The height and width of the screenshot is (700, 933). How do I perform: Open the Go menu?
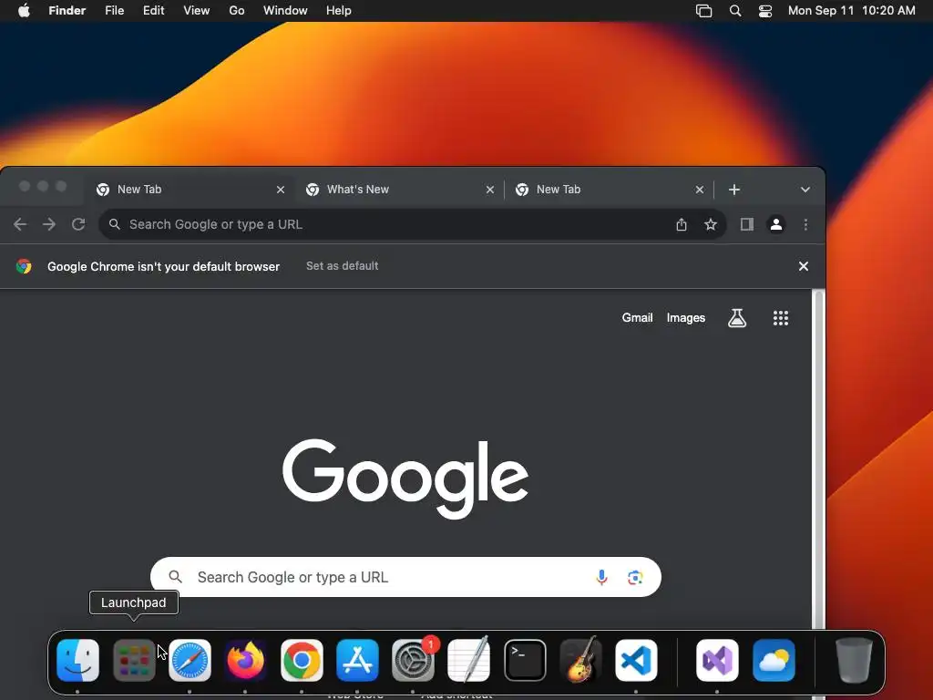tap(237, 11)
